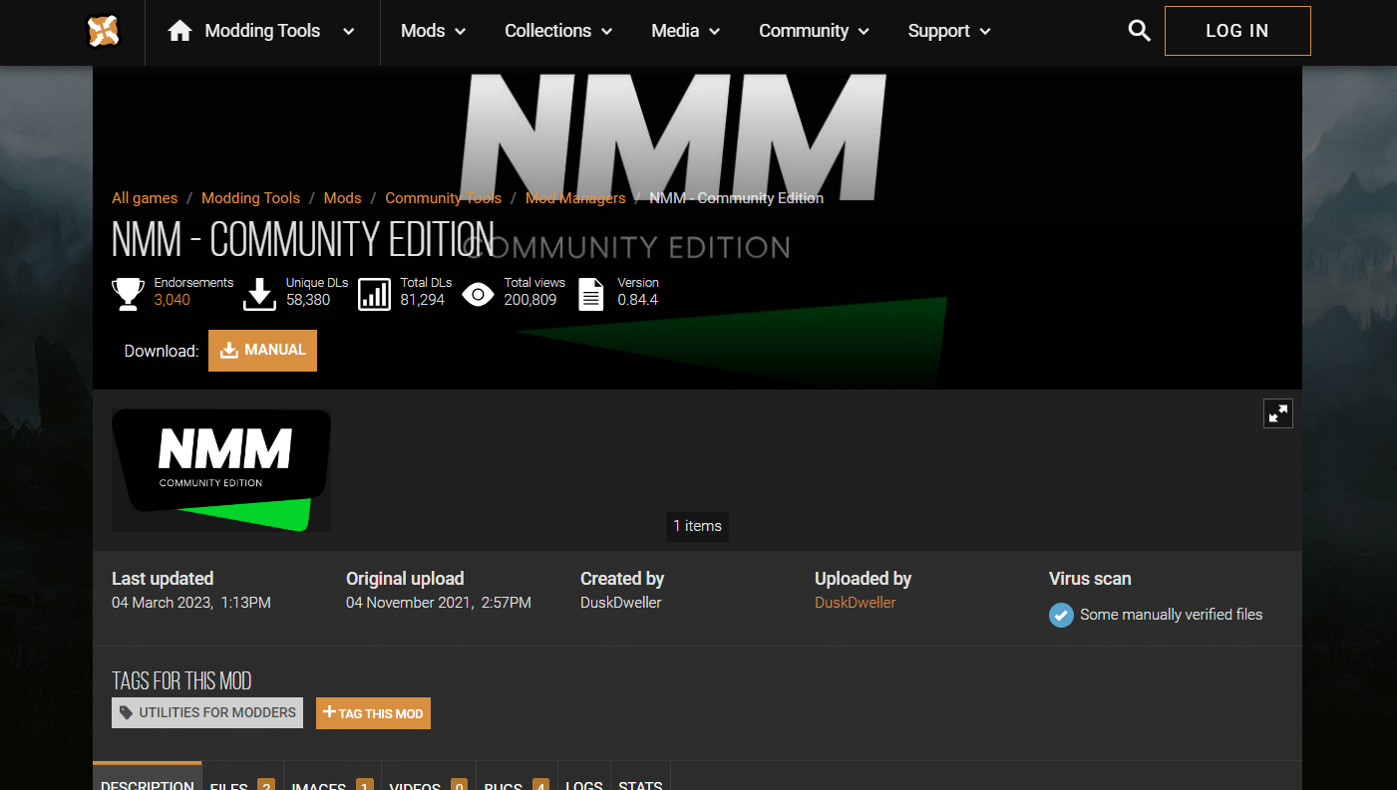The width and height of the screenshot is (1397, 790).
Task: Click the fullscreen expand gallery icon
Action: pyautogui.click(x=1277, y=413)
